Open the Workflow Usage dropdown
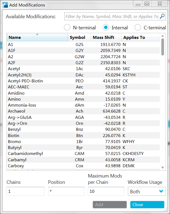The height and width of the screenshot is (214, 170). pyautogui.click(x=147, y=191)
